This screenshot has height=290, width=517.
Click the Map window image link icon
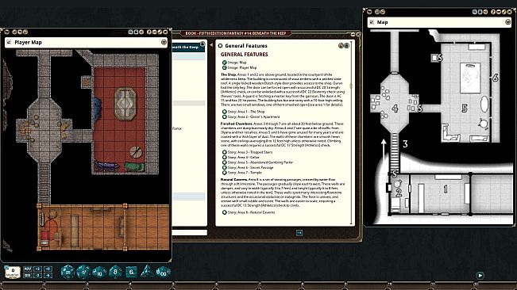(x=372, y=22)
